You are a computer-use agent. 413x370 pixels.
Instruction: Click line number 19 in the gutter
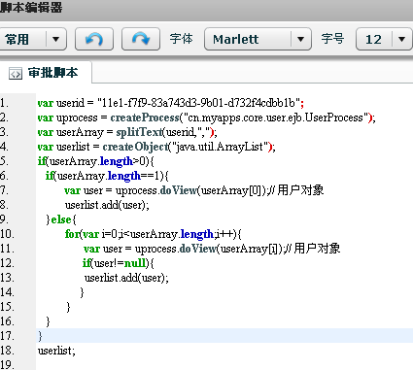pos(7,365)
